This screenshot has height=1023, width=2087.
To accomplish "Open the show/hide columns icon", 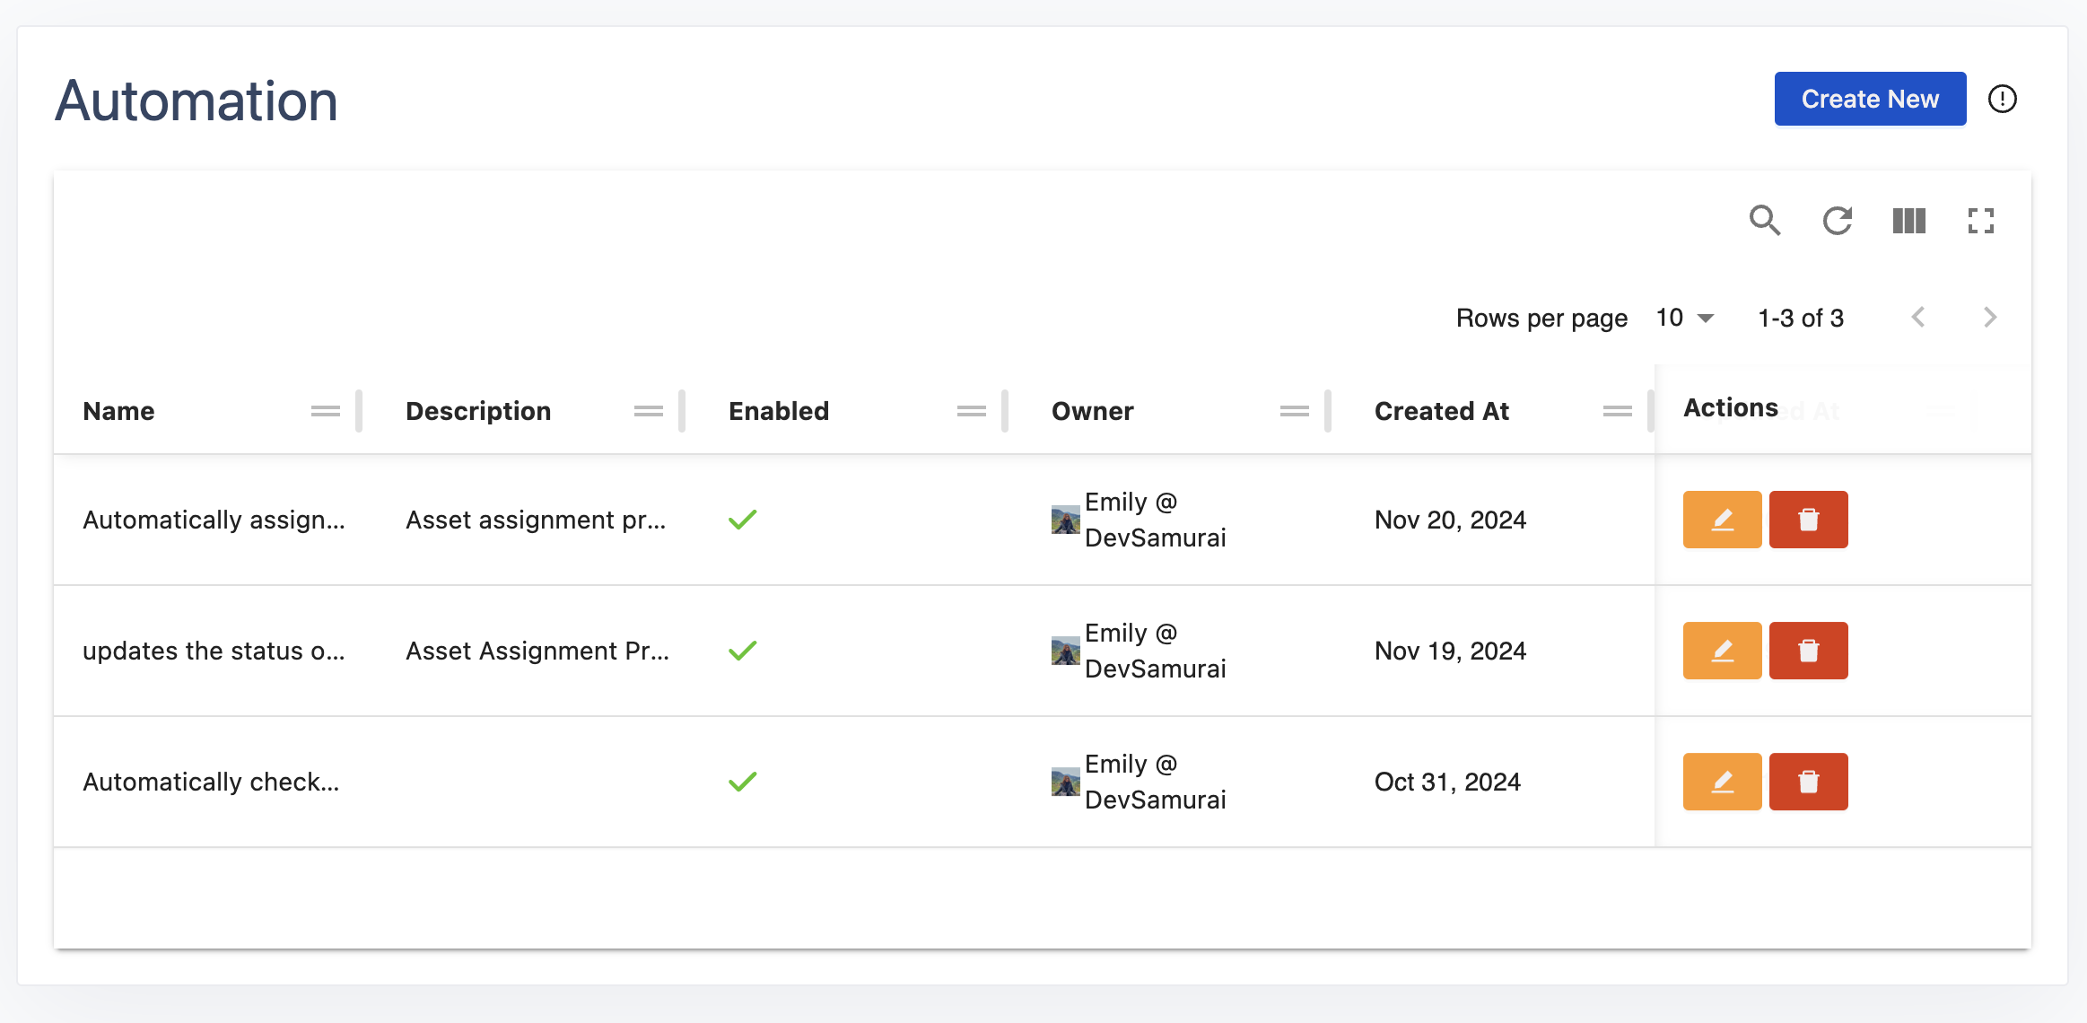I will 1908,221.
